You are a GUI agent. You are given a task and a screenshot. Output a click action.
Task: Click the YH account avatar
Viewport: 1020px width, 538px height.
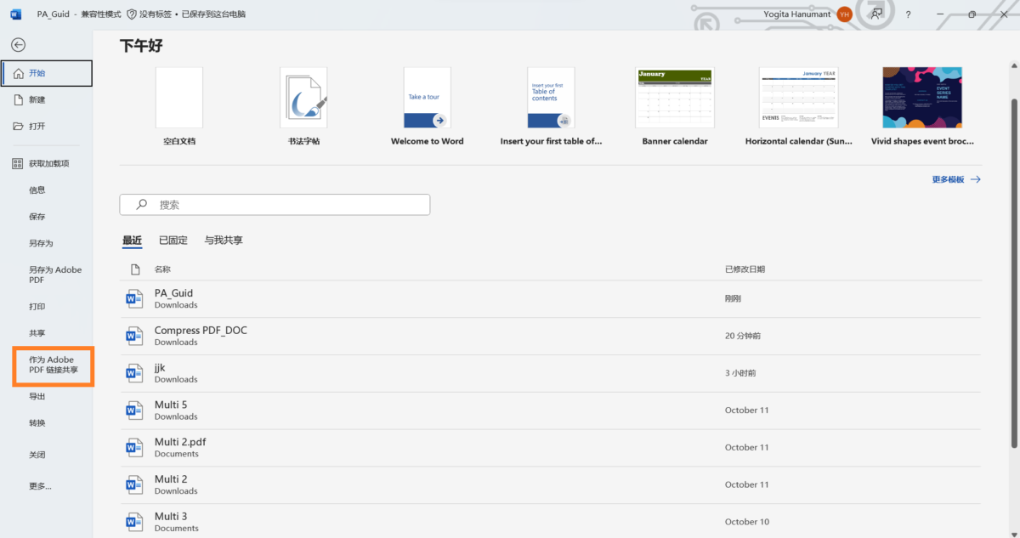tap(844, 14)
